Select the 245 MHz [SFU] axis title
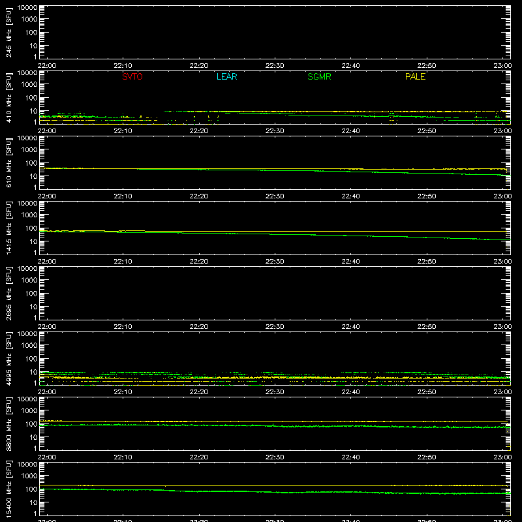 point(8,32)
